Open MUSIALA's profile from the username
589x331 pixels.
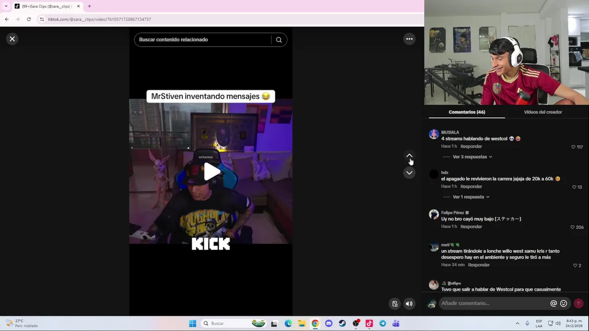450,132
